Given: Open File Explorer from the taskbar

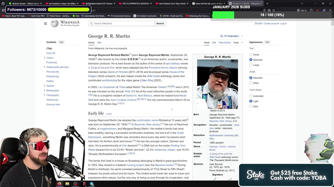Looking at the screenshot, I should 67,184.
